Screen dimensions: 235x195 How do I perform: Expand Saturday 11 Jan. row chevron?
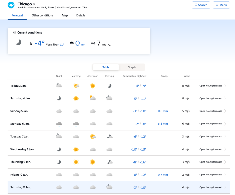pyautogui.click(x=225, y=187)
